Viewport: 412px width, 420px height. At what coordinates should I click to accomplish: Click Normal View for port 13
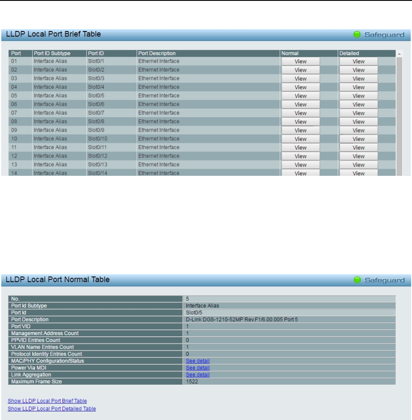[x=300, y=164]
